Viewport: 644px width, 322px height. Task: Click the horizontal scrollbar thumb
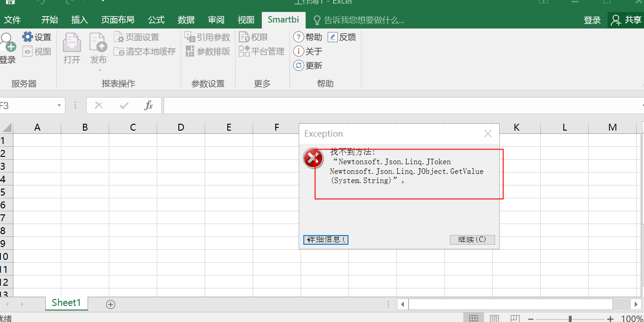click(510, 304)
